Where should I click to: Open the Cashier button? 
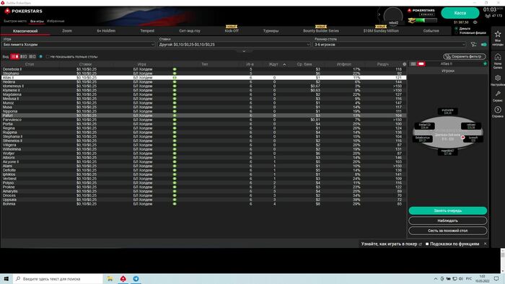click(460, 13)
